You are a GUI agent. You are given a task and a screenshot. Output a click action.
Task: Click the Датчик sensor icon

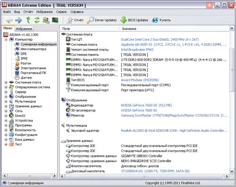point(17,77)
